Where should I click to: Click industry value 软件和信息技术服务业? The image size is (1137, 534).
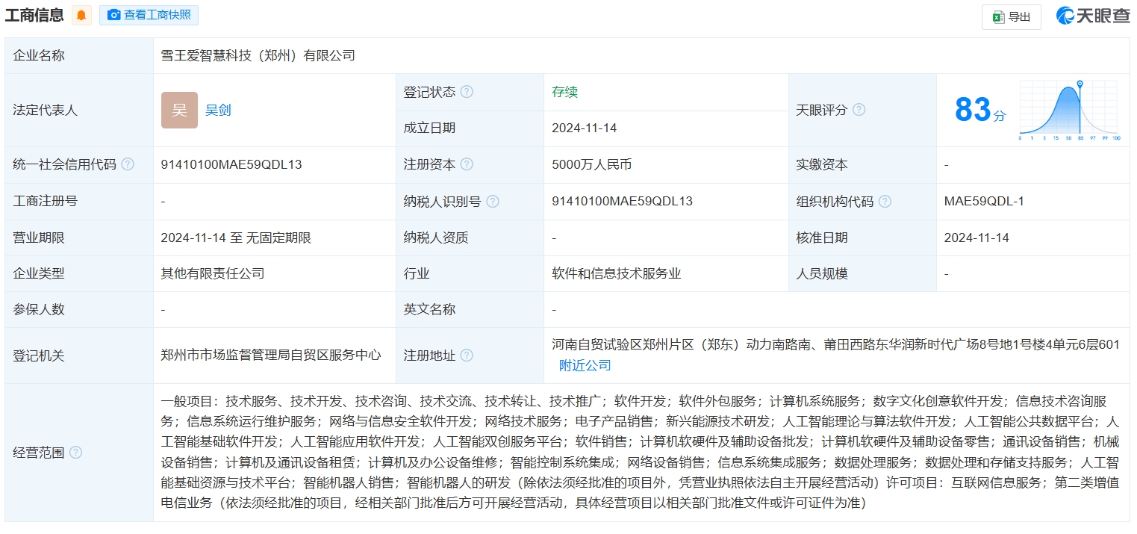pyautogui.click(x=617, y=273)
